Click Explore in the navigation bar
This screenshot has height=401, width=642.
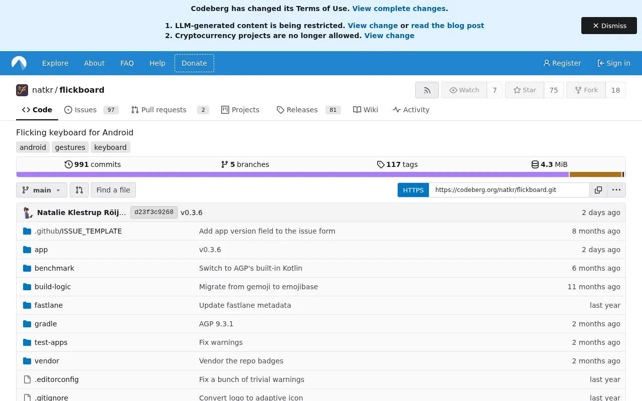[x=55, y=63]
